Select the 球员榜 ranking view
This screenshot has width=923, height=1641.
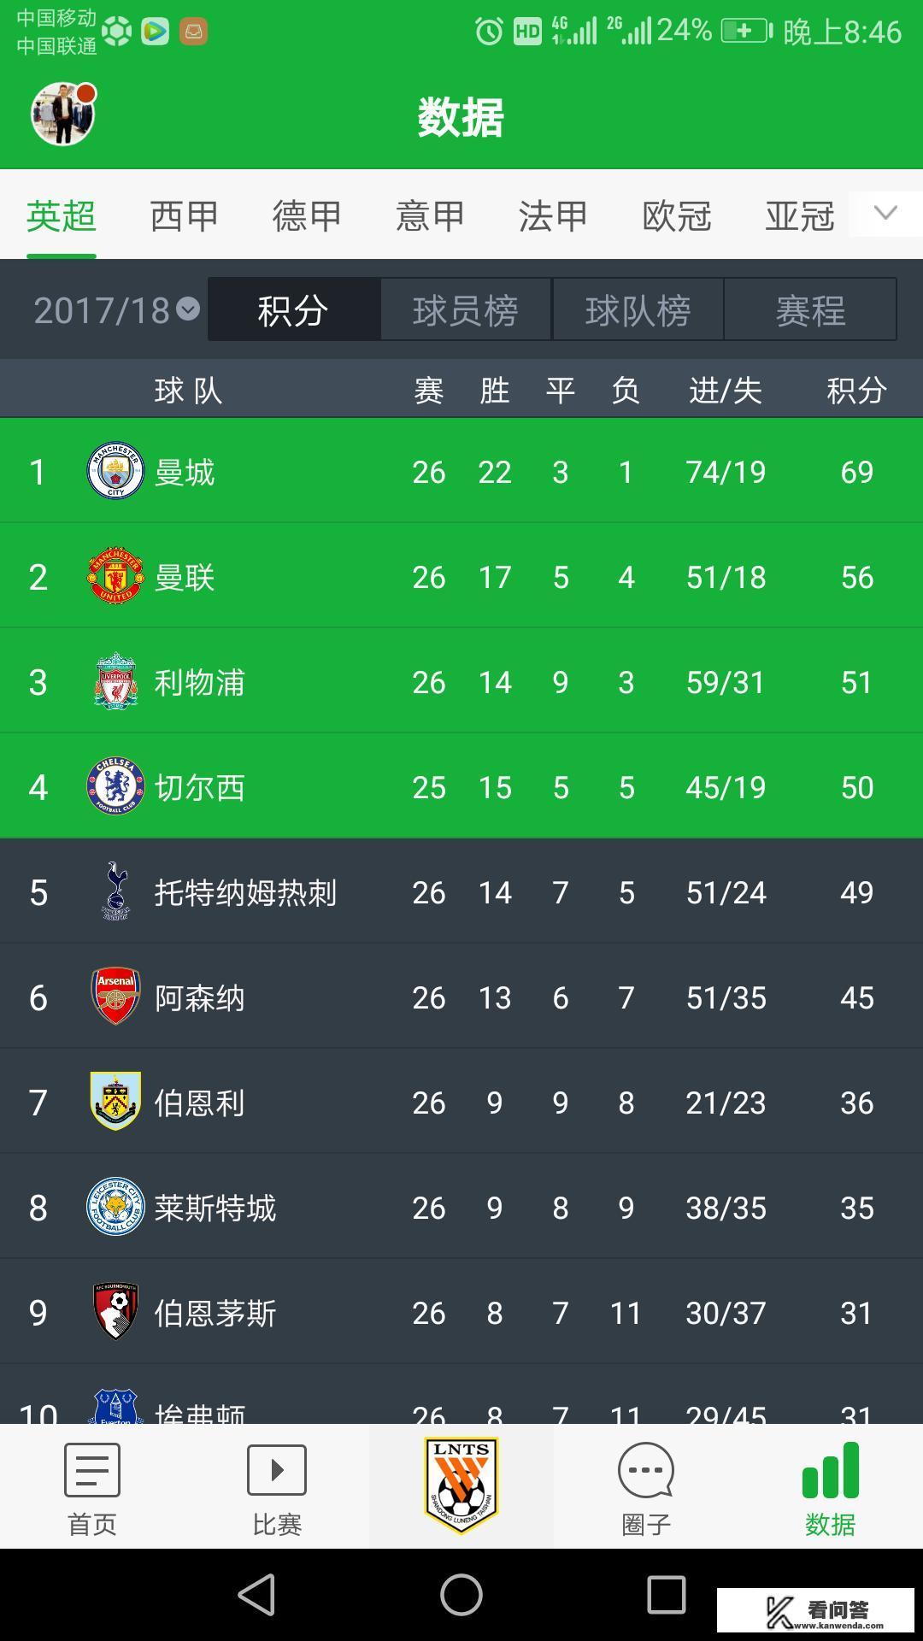pos(464,309)
